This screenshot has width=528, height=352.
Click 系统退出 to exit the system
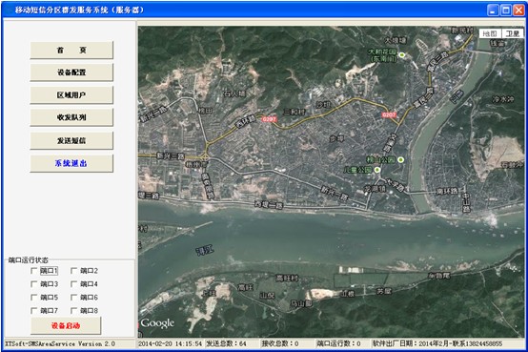(x=71, y=163)
